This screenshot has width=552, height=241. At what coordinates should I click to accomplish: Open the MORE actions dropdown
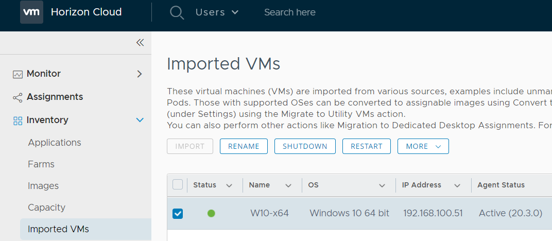pos(423,146)
